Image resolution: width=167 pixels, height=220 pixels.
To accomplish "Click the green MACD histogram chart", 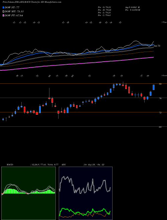I will 28,193.
